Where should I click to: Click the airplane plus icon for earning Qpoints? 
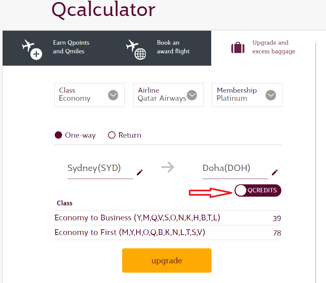32,49
